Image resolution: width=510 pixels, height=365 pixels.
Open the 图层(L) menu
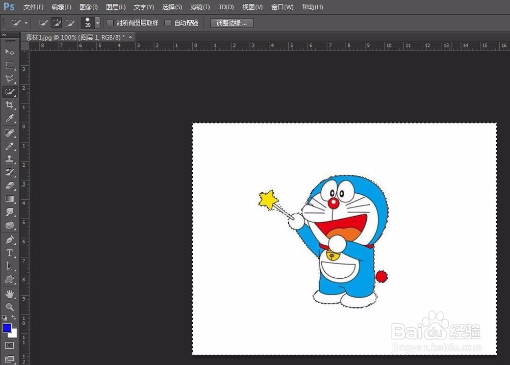point(116,7)
